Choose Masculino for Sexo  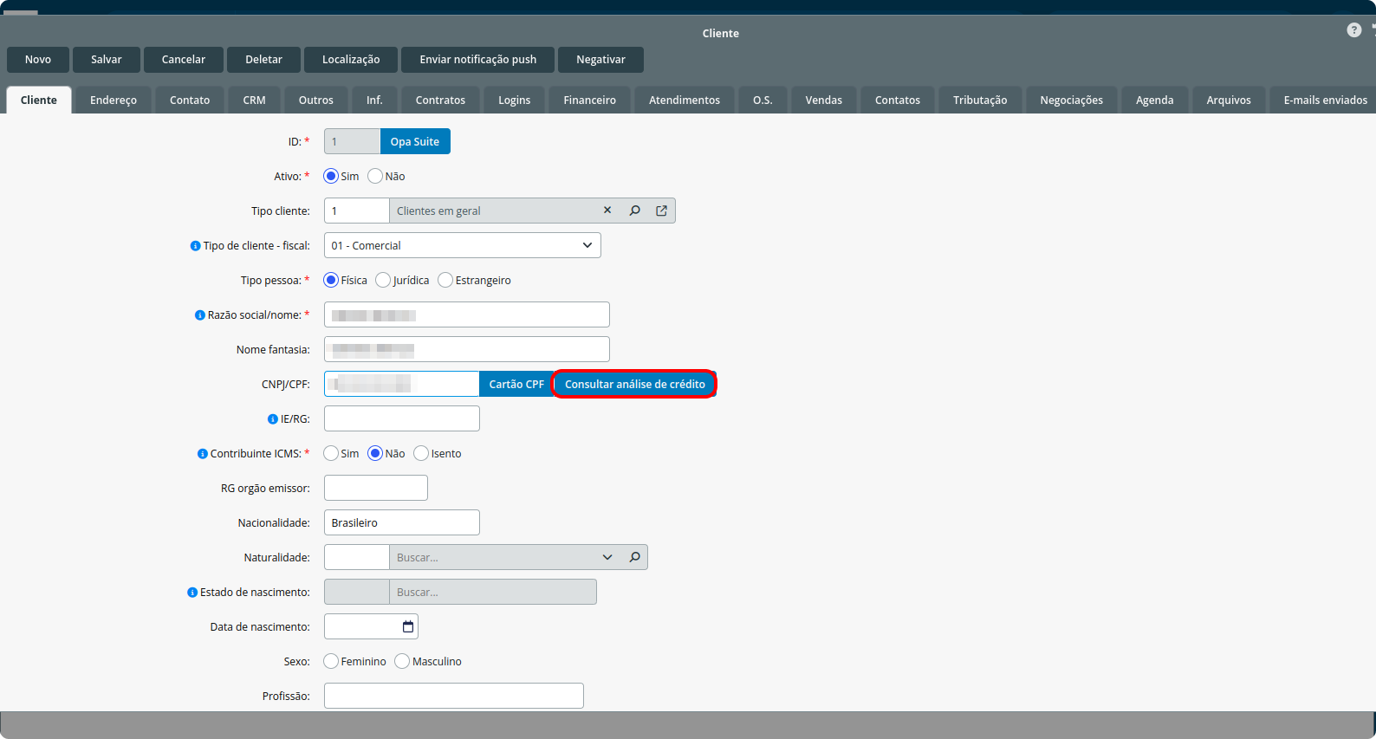(x=402, y=661)
